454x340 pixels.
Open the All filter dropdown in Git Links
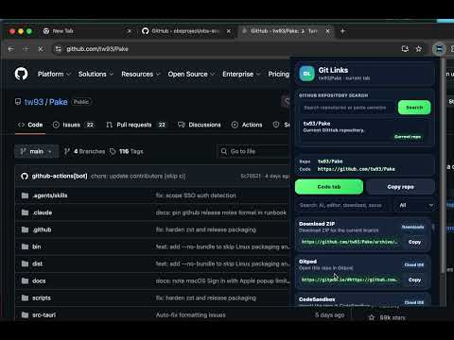click(416, 205)
